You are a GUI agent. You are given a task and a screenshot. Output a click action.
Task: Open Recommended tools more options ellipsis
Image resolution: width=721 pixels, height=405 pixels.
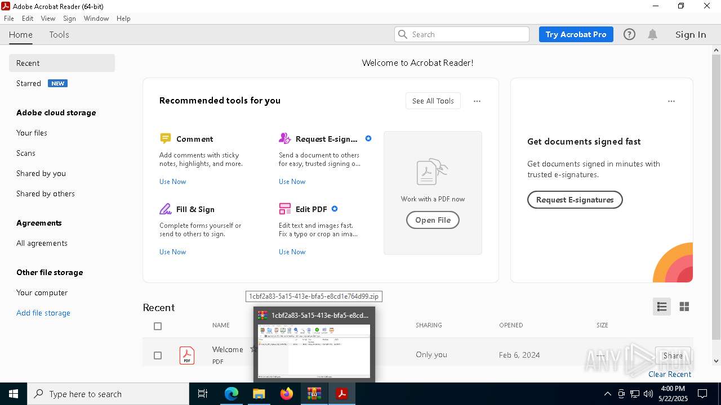coord(477,101)
